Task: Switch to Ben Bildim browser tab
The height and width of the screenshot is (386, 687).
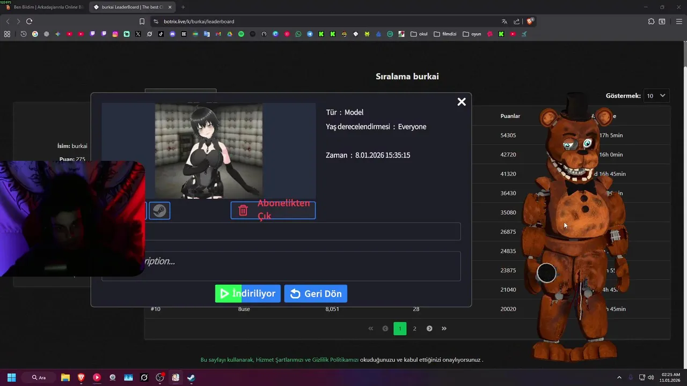Action: (45, 7)
